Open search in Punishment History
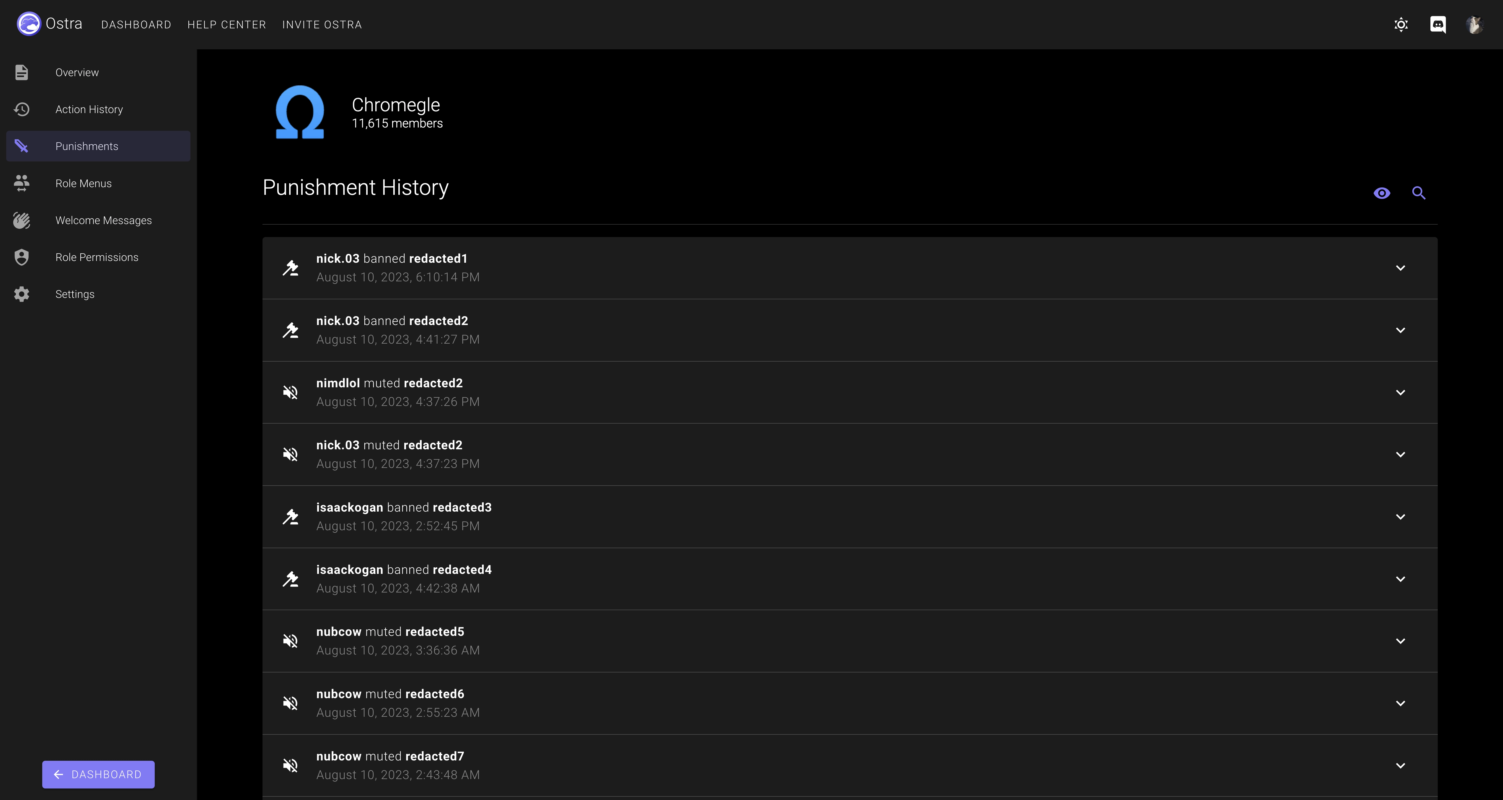 1419,192
